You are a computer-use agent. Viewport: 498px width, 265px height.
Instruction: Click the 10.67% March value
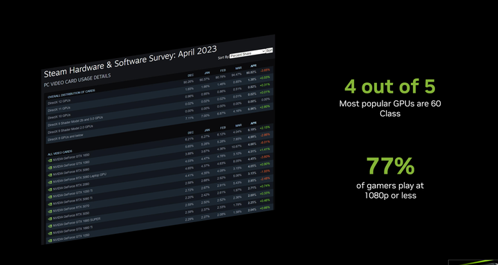coord(237,147)
